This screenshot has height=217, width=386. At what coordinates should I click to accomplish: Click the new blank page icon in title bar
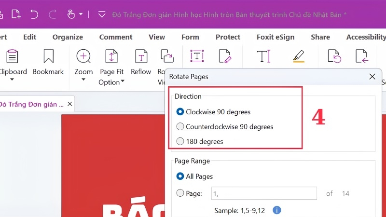(x=16, y=14)
